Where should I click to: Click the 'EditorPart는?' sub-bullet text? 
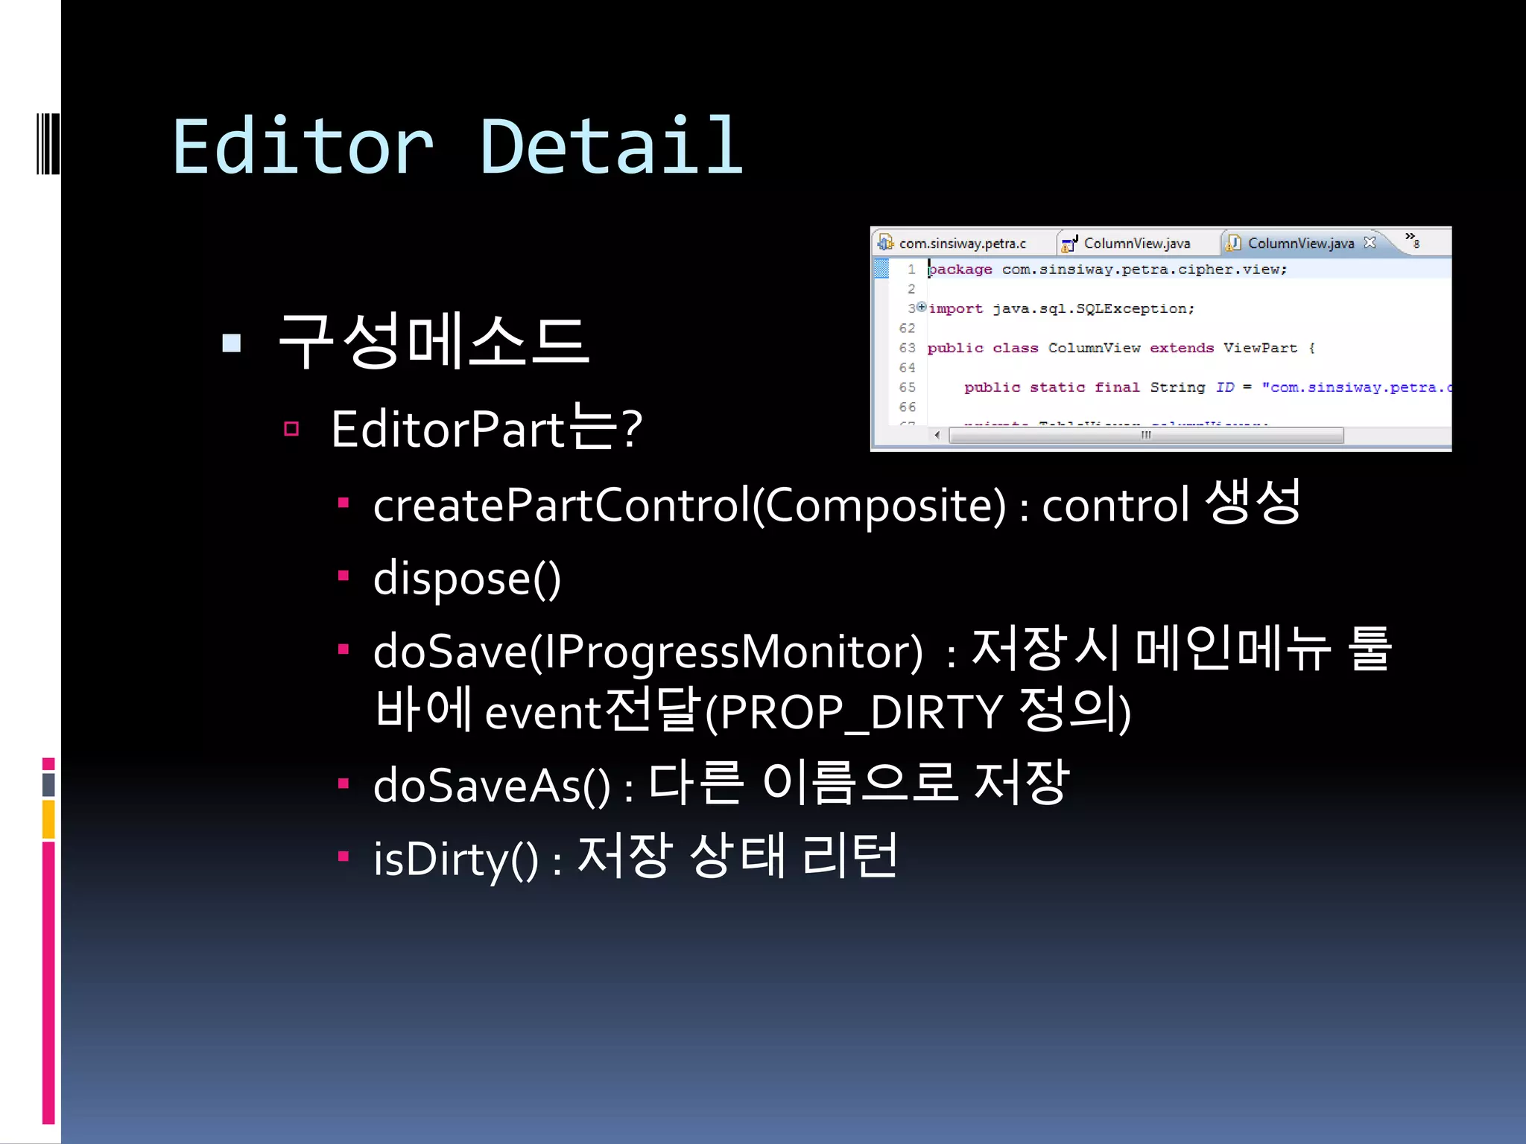coord(487,428)
